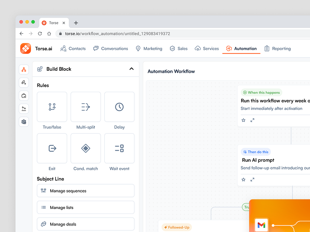The image size is (310, 232).
Task: Close the Torse browser tab
Action: tap(64, 23)
